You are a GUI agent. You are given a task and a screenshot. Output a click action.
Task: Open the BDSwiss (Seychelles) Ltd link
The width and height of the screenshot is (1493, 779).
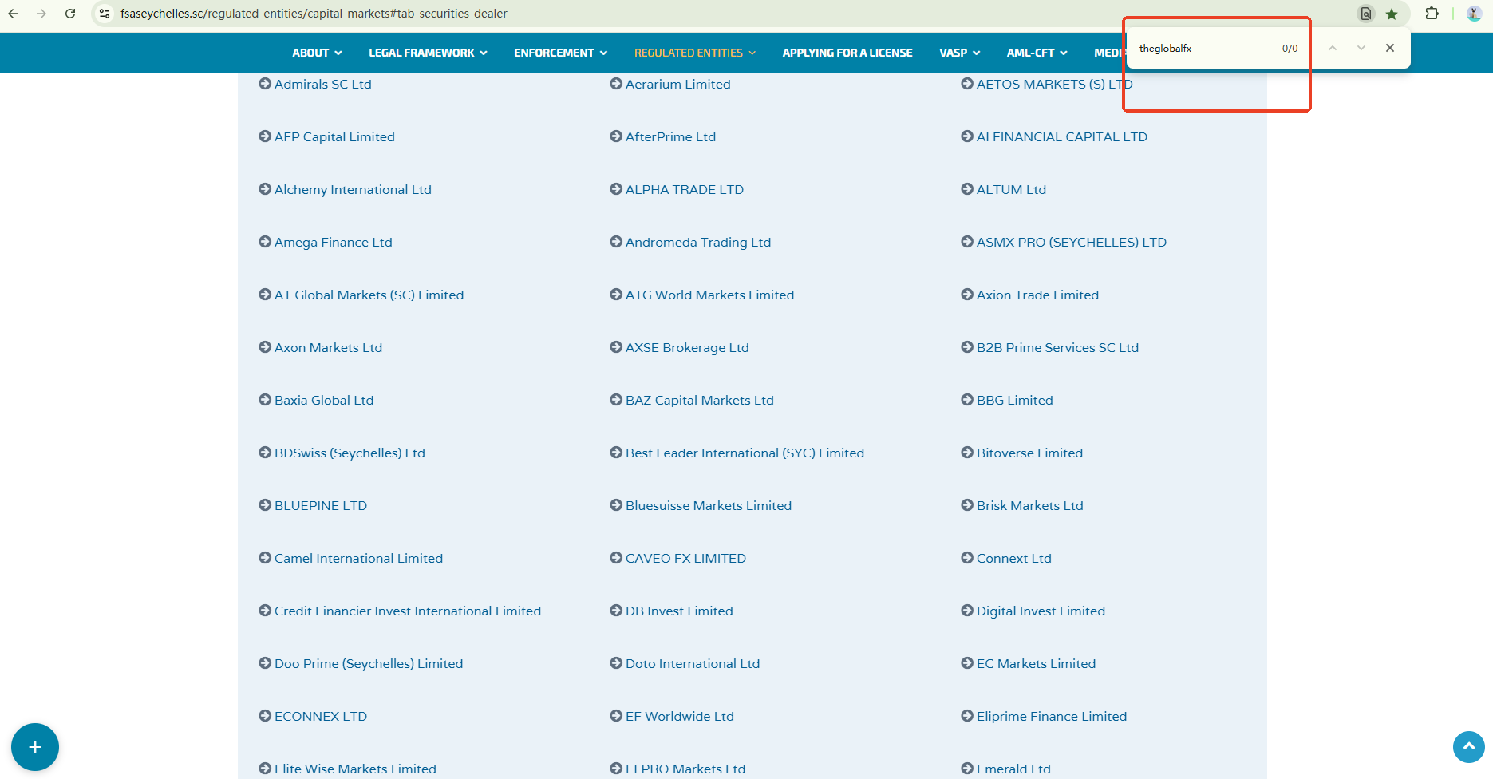350,453
